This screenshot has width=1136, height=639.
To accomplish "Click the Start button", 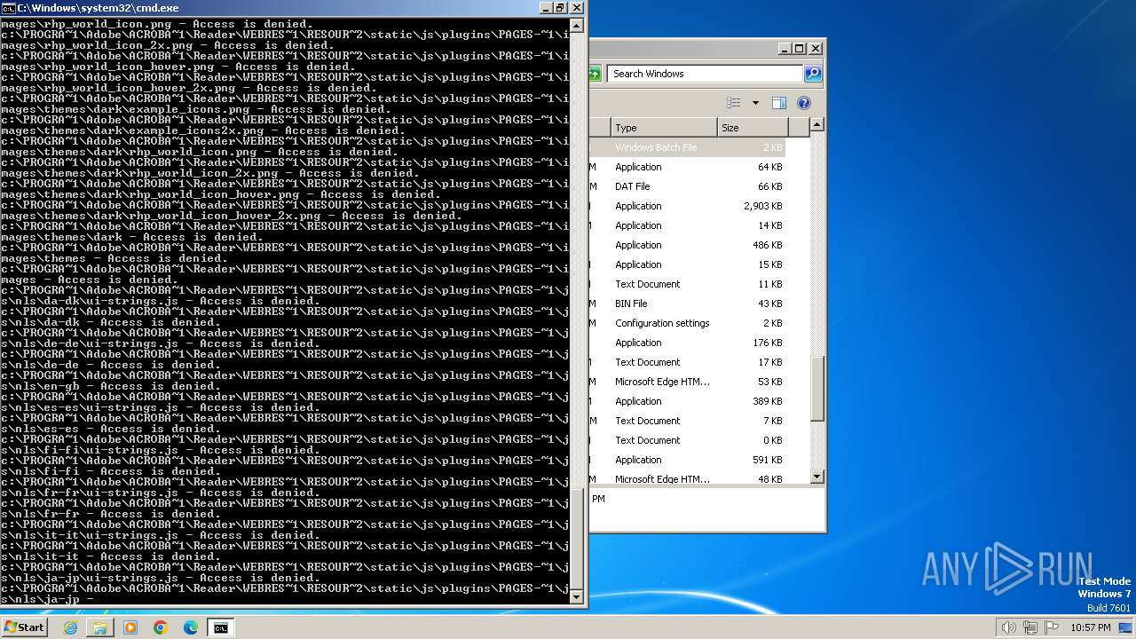I will 25,627.
